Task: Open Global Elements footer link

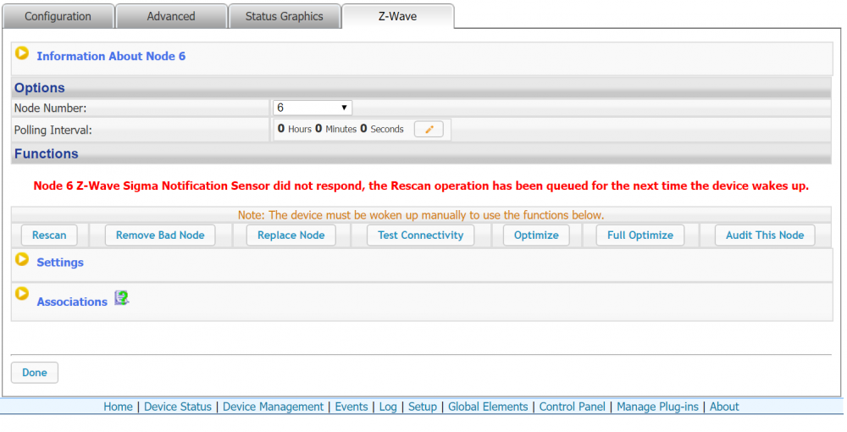Action: (x=488, y=407)
